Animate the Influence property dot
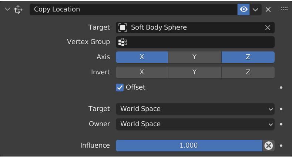The image size is (292, 158). (281, 145)
